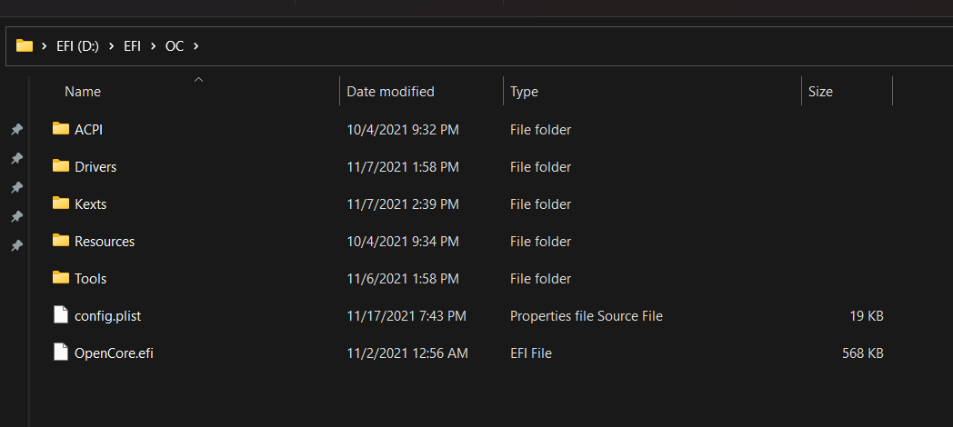Click the OpenCore.efi file icon
Screen dimensions: 953x427
click(x=61, y=353)
